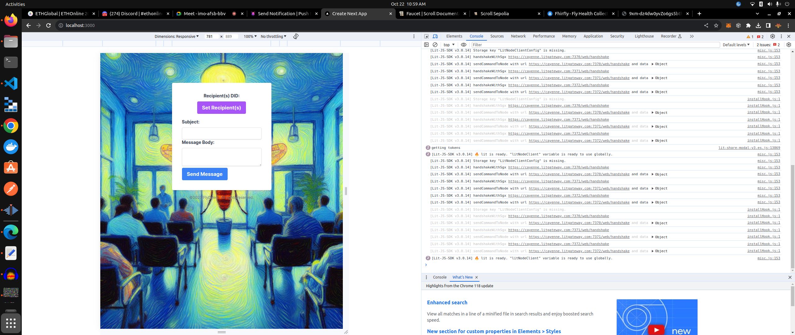Open DevTools settings gear in tab bar
Image resolution: width=795 pixels, height=335 pixels.
[x=773, y=36]
